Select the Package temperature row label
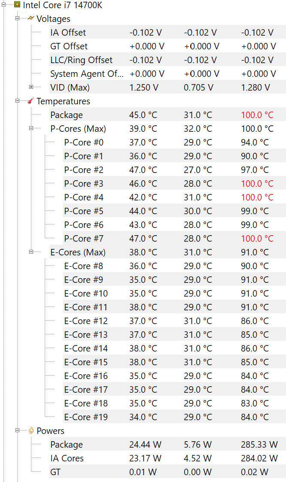This screenshot has width=286, height=482. (x=66, y=115)
